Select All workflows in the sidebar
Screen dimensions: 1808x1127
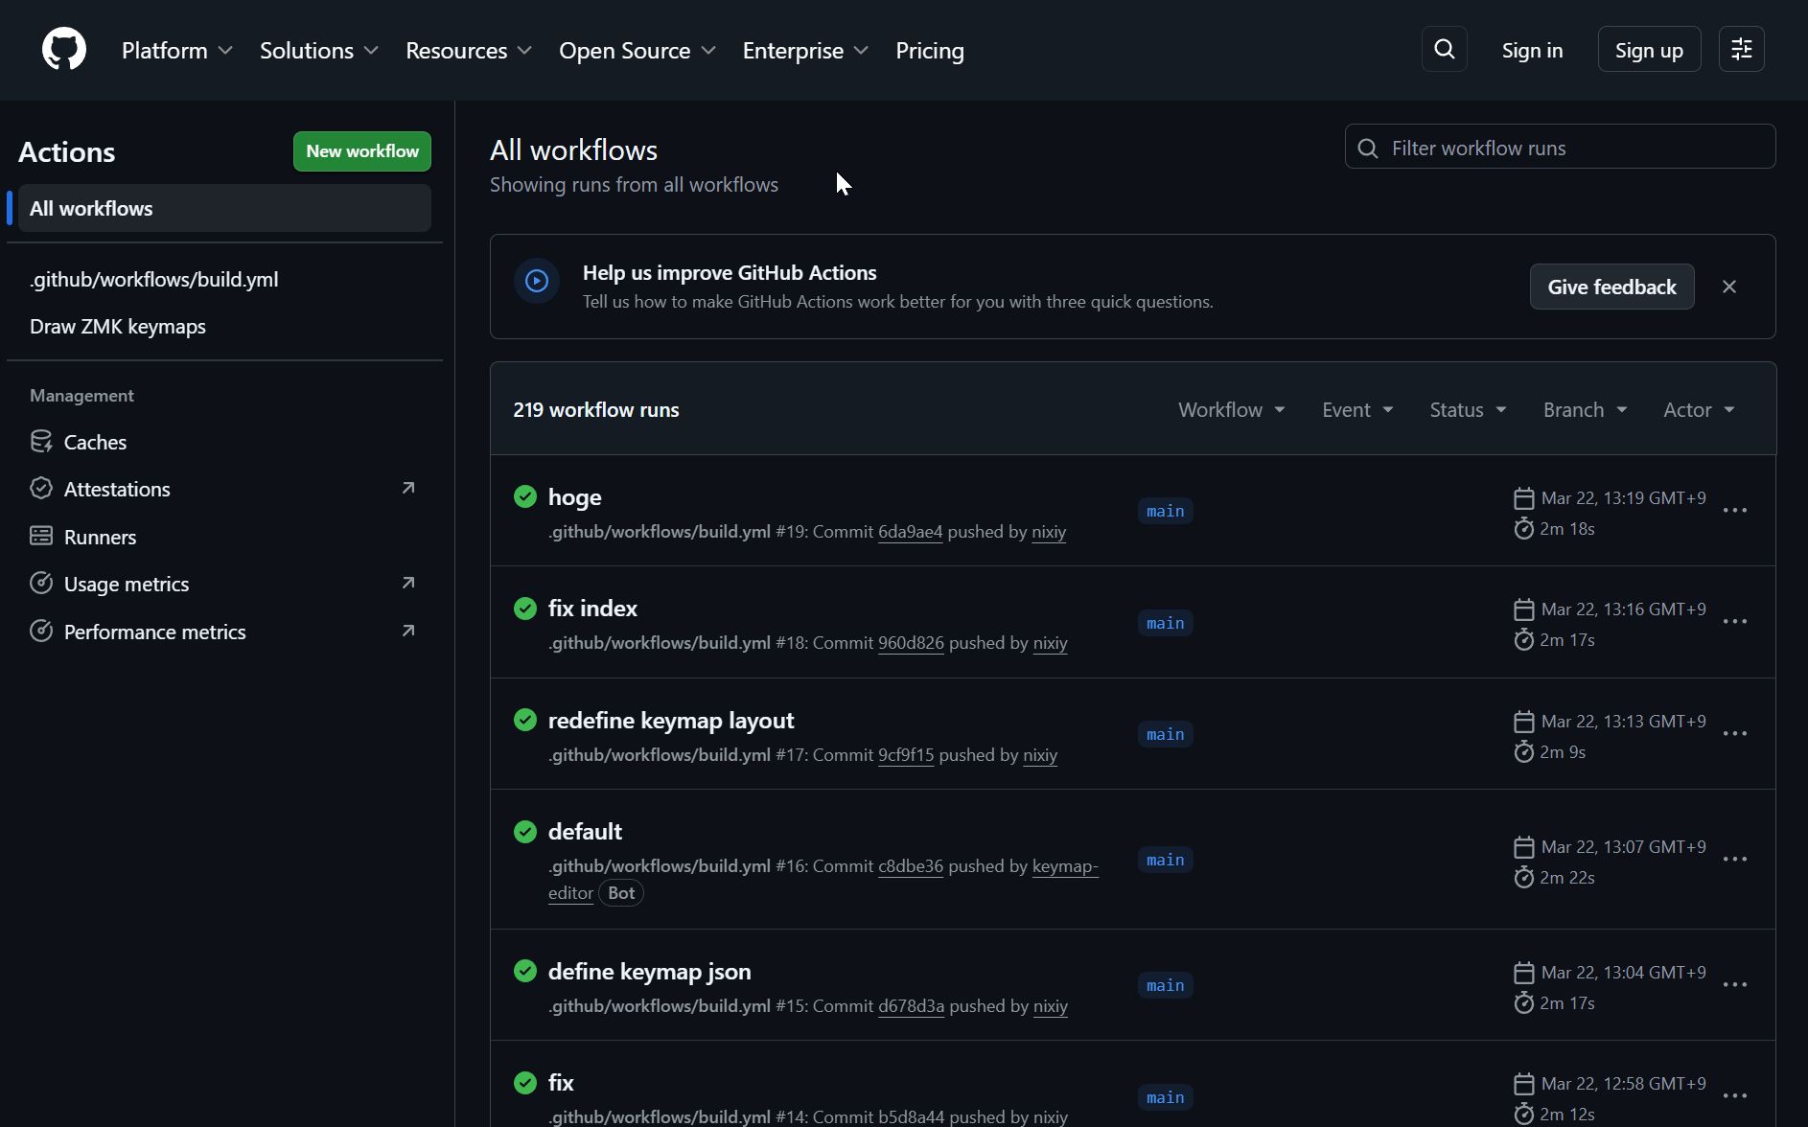[x=224, y=208]
